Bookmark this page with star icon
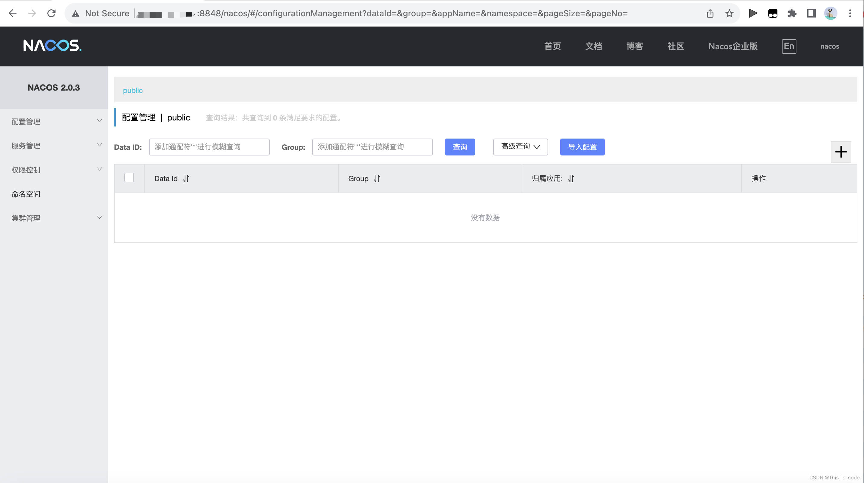Viewport: 864px width, 483px height. 729,13
